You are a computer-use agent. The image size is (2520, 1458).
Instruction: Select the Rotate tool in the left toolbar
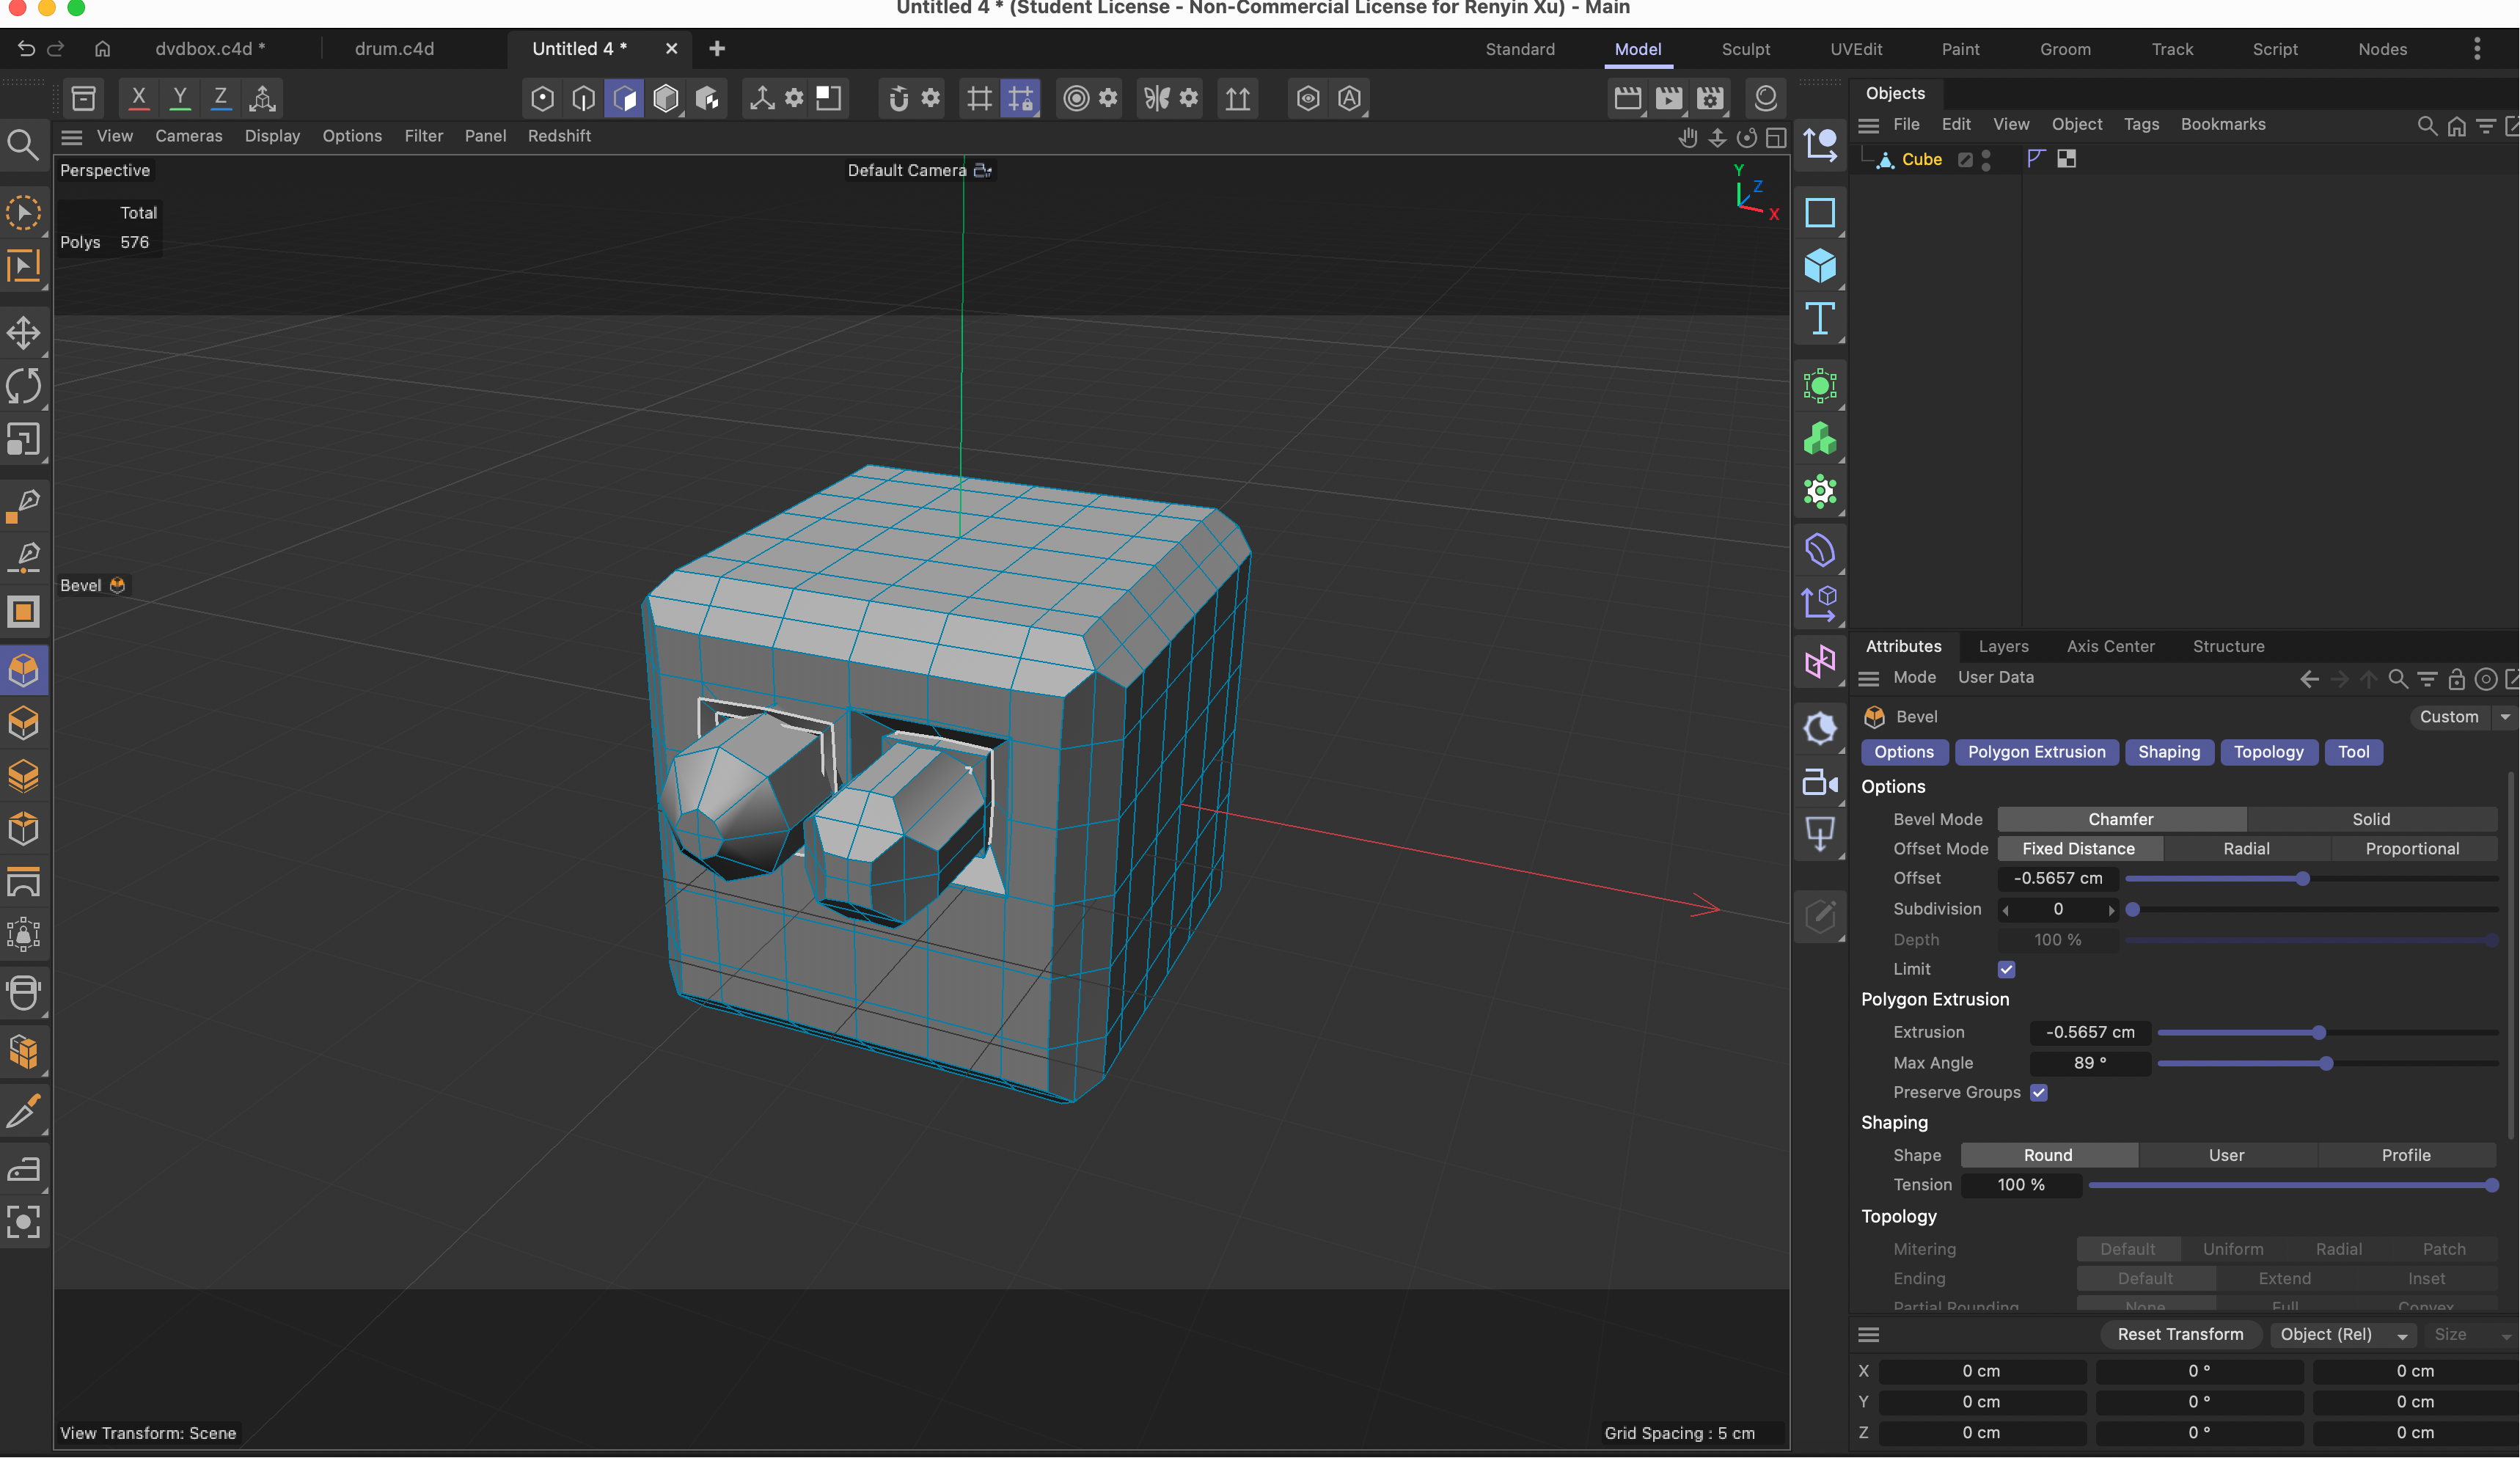click(24, 387)
